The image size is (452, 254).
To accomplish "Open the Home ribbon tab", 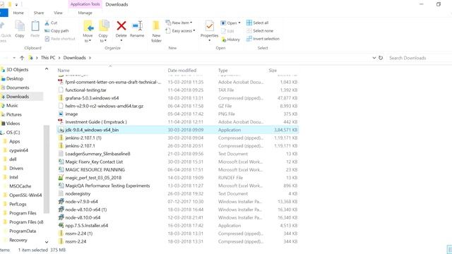I will [18, 13].
